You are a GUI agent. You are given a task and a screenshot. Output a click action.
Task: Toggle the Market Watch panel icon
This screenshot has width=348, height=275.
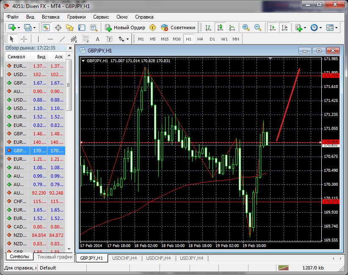(46, 27)
